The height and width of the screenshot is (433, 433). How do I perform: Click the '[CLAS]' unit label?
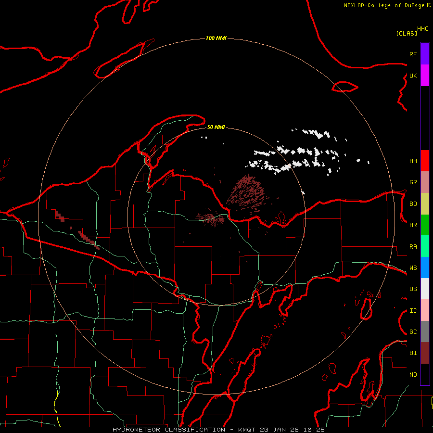coord(407,33)
